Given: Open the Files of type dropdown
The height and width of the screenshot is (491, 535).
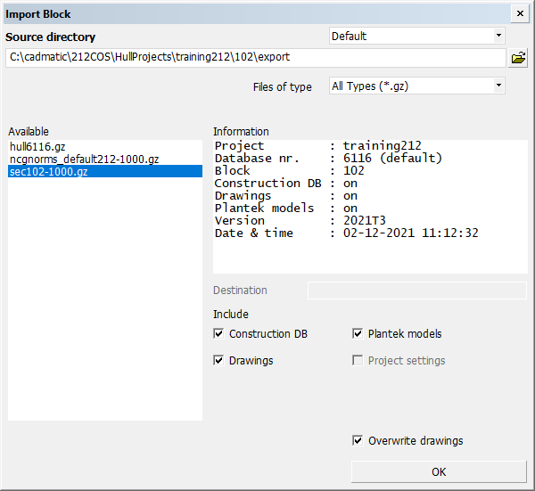Looking at the screenshot, I should [498, 86].
